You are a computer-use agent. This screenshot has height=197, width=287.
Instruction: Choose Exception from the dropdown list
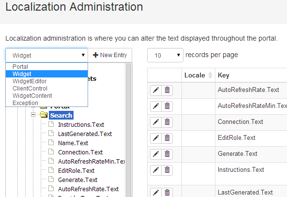(x=46, y=103)
